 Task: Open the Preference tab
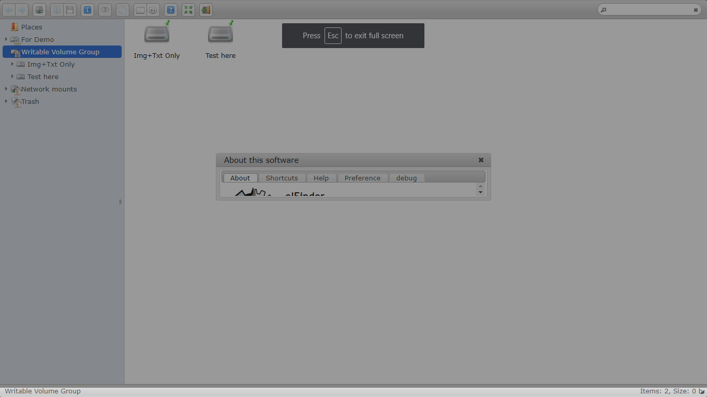pos(362,177)
